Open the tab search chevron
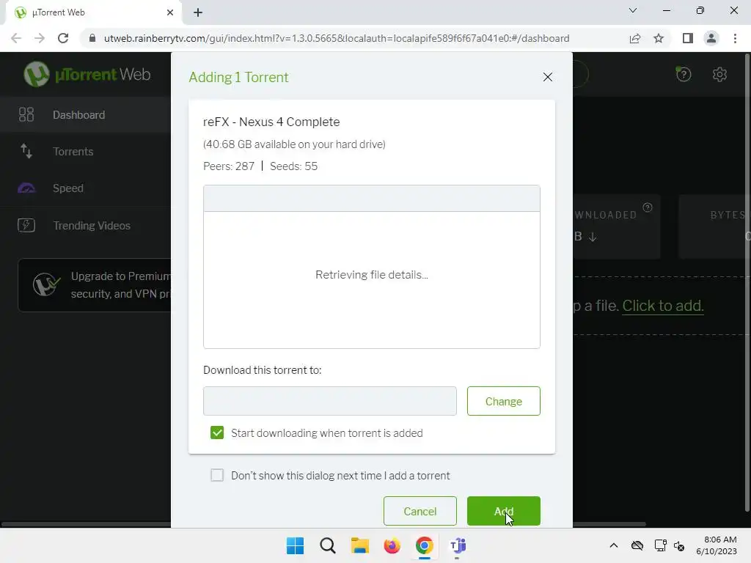751x563 pixels. 633,10
